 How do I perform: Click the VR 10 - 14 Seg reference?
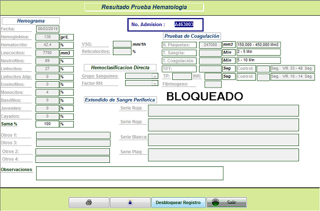(293, 77)
